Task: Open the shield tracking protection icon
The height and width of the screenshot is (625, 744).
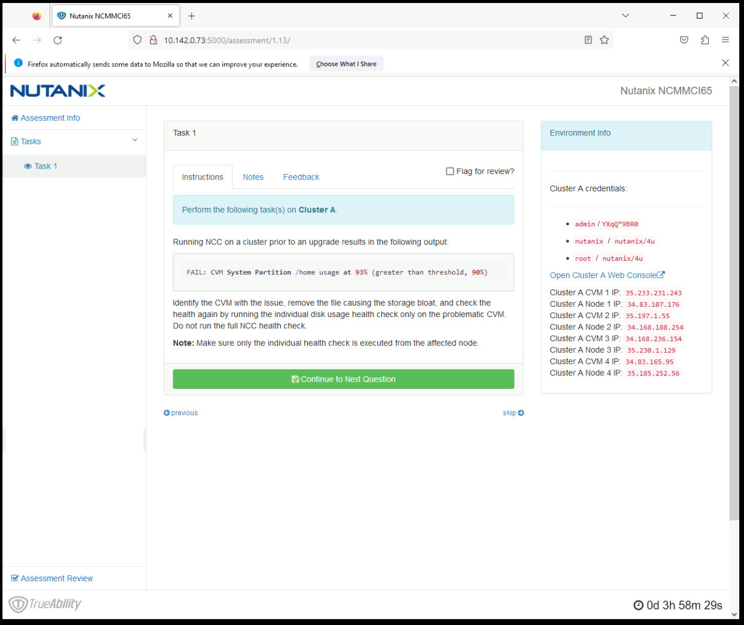Action: point(137,40)
